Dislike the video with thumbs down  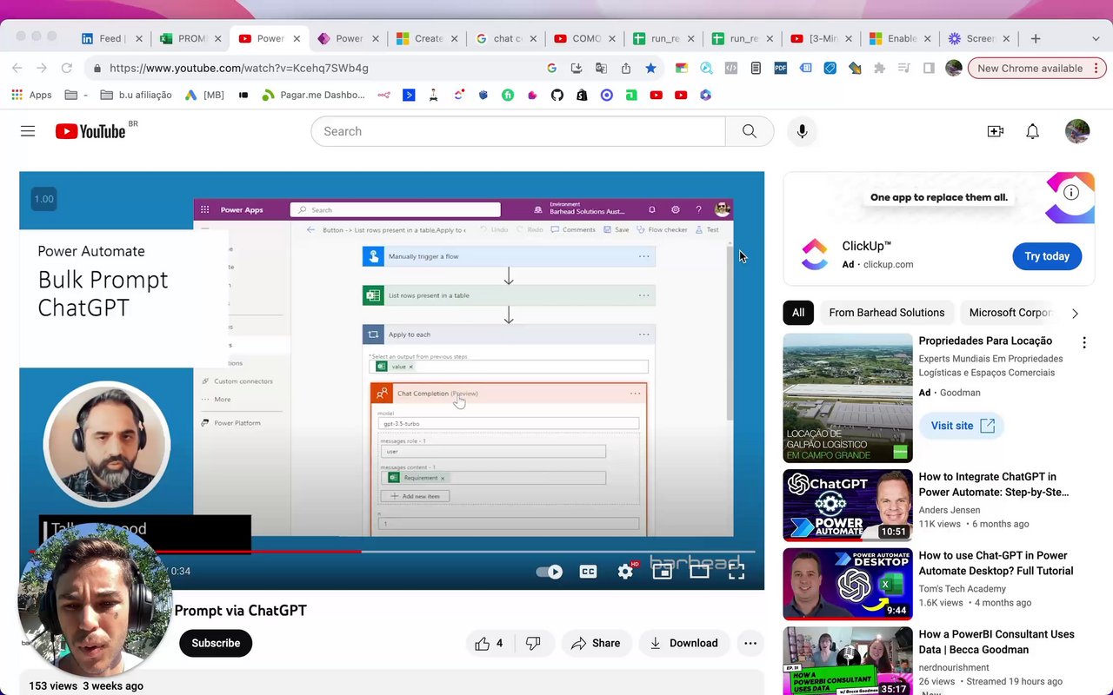(533, 643)
